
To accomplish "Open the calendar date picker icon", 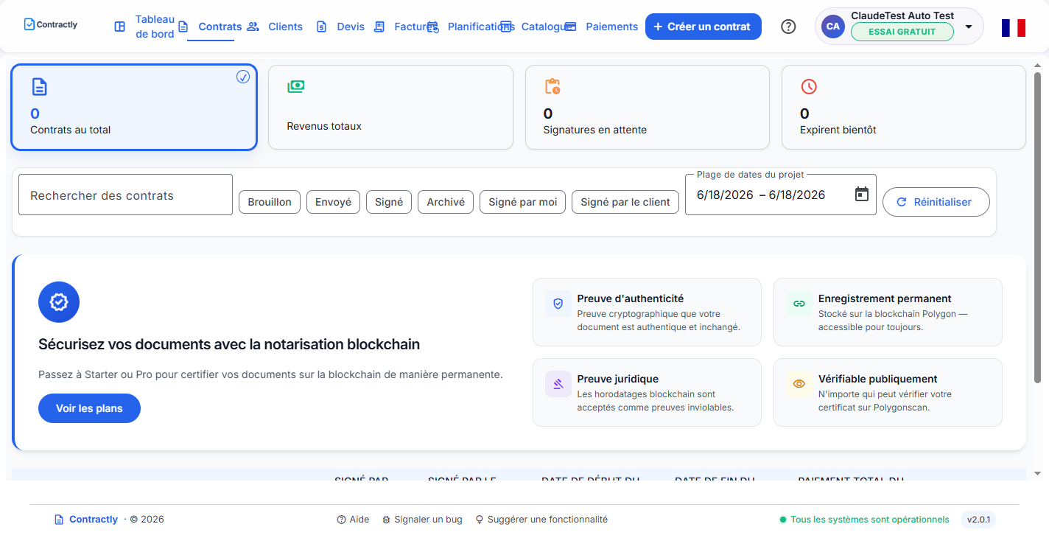I will (x=862, y=195).
